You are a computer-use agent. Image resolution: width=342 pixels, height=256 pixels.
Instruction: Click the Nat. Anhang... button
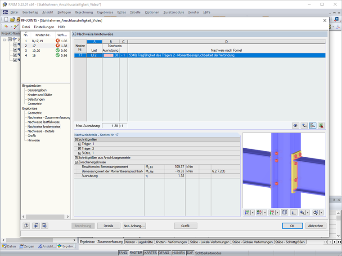click(x=134, y=226)
